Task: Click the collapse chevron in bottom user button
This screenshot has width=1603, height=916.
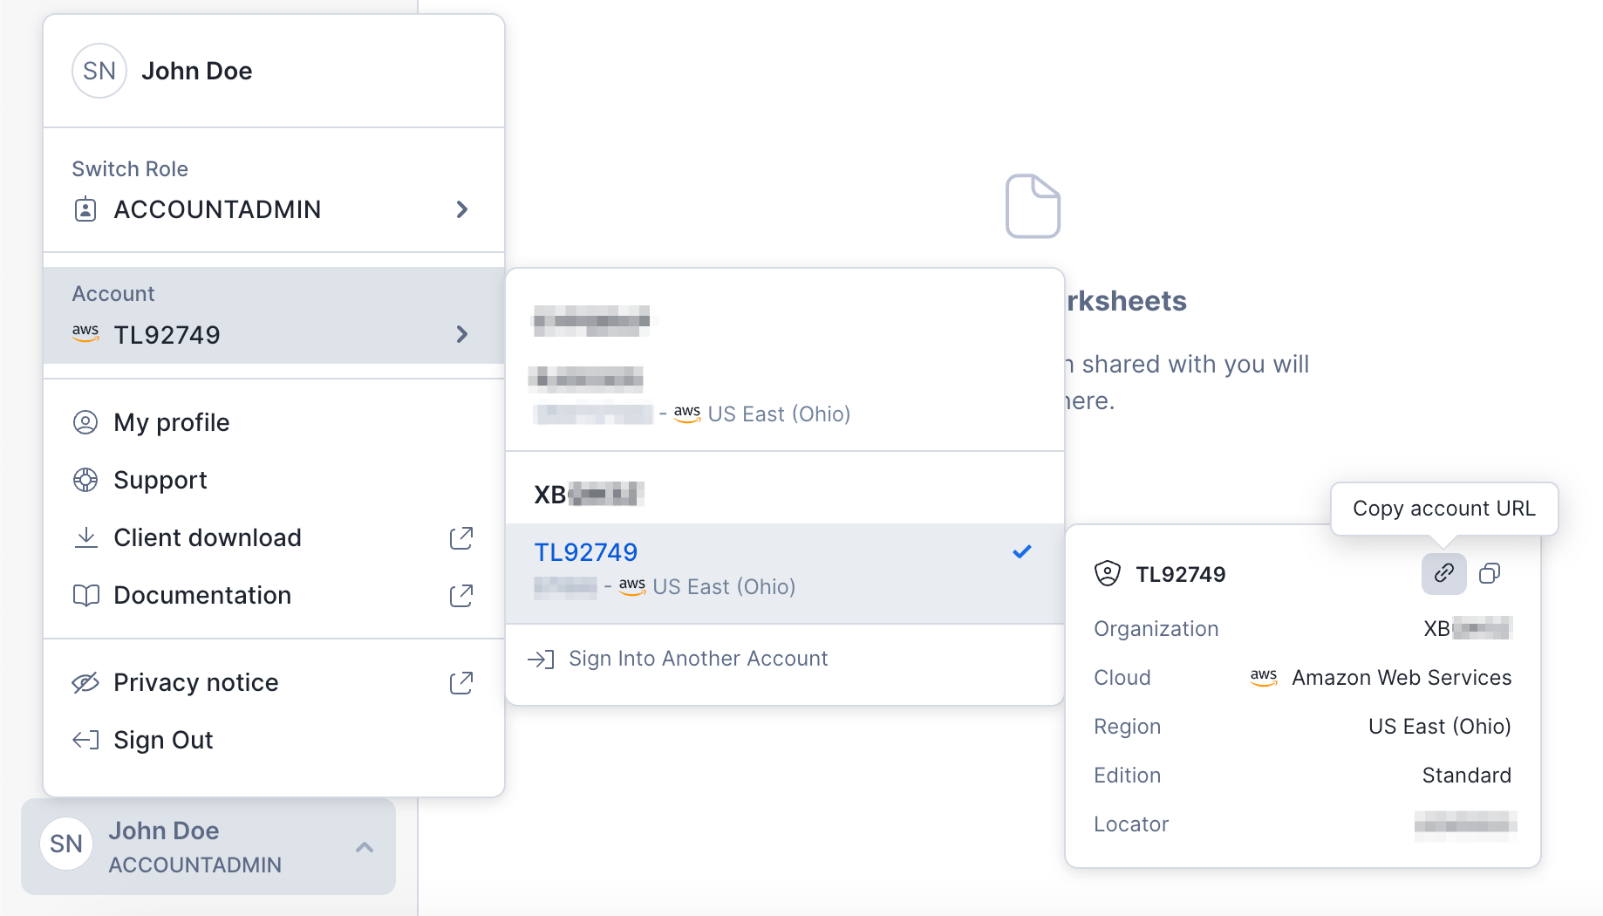Action: [365, 846]
